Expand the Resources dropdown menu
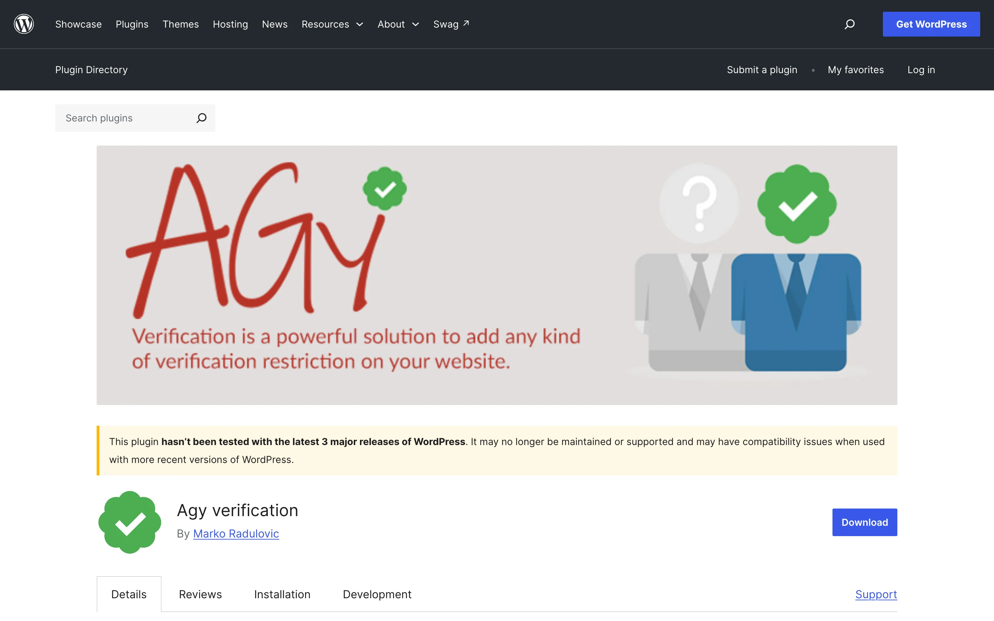Viewport: 994px width, 621px height. (332, 24)
